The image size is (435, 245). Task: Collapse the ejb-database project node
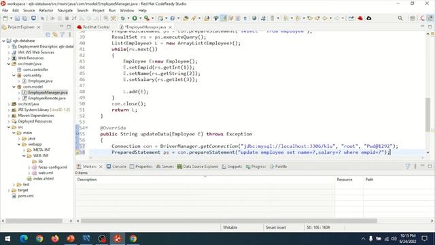pos(4,41)
